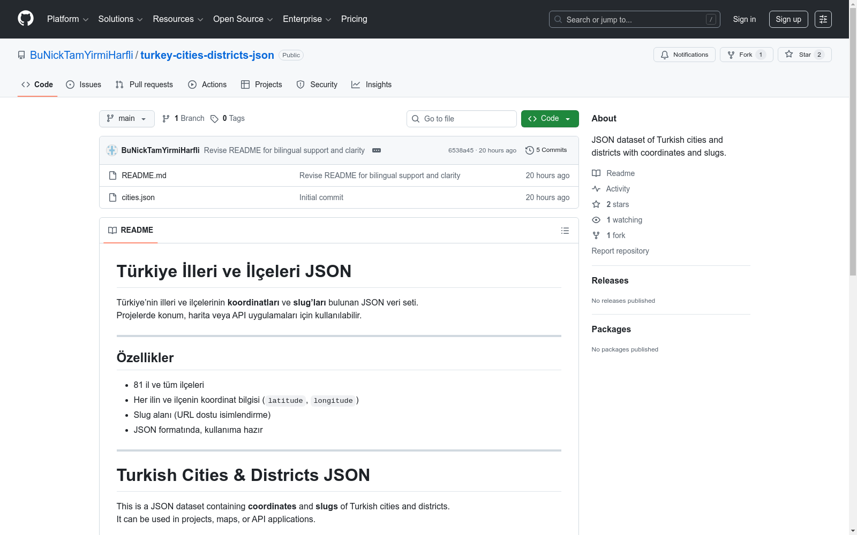
Task: Click the Search or jump to field
Action: (635, 19)
